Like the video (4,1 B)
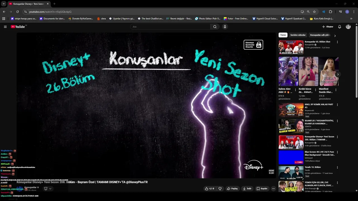358x201 pixels. click(x=209, y=189)
